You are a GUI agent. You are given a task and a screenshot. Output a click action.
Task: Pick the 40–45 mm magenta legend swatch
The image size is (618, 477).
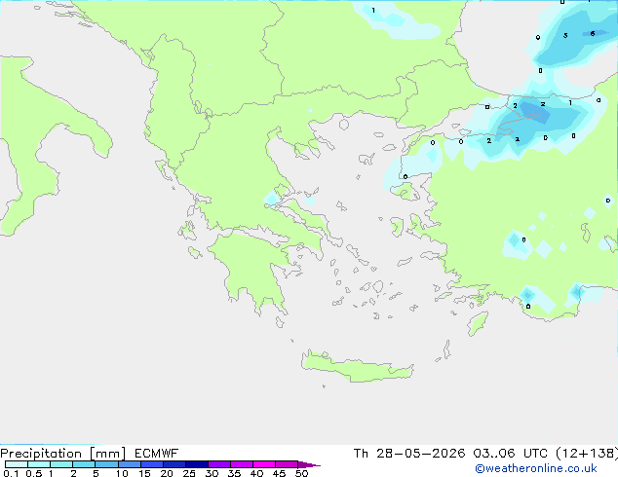[264, 464]
